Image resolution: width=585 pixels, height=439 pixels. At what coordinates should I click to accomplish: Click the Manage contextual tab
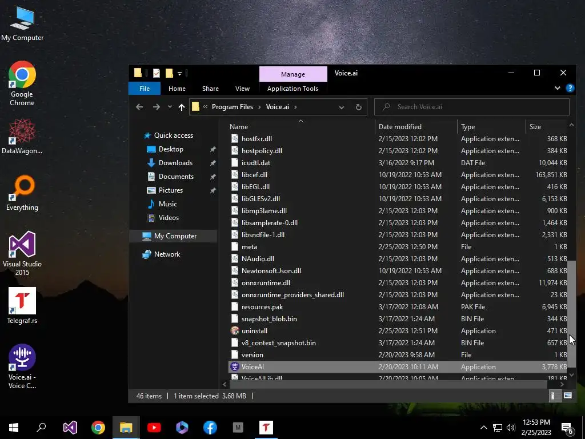[x=293, y=74]
